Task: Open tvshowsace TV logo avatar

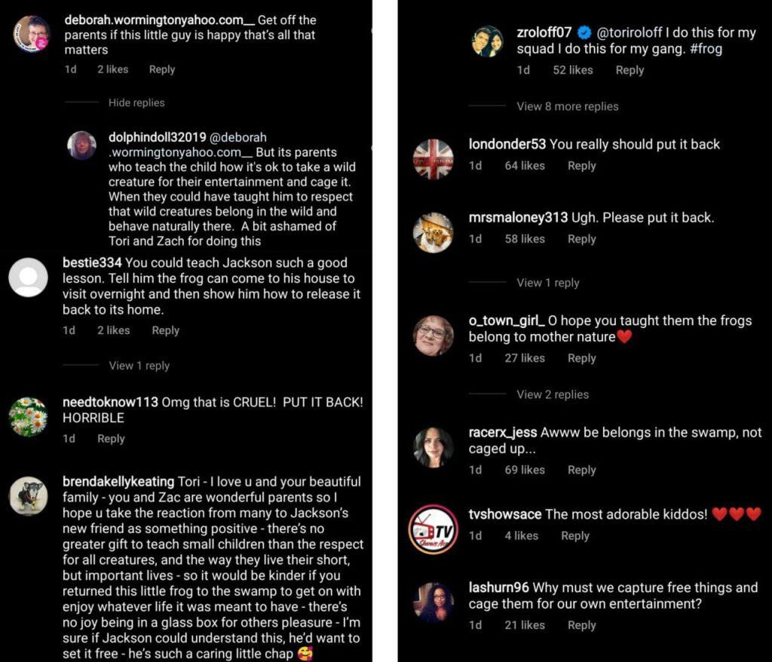Action: click(x=433, y=529)
